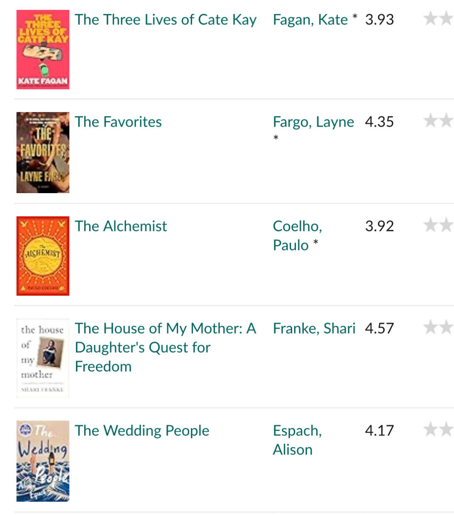Open The Alchemist orange cover thumbnail
Screen dimensions: 454x515
[43, 256]
